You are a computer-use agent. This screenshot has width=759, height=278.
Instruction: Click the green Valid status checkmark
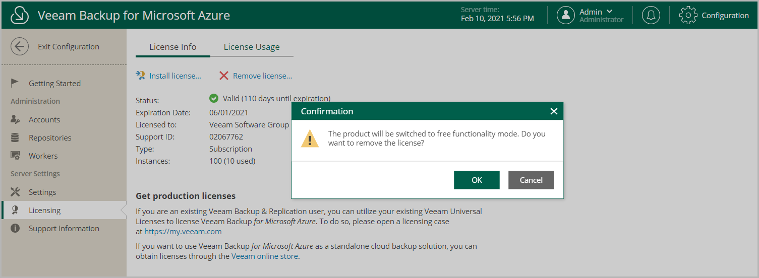pyautogui.click(x=214, y=98)
